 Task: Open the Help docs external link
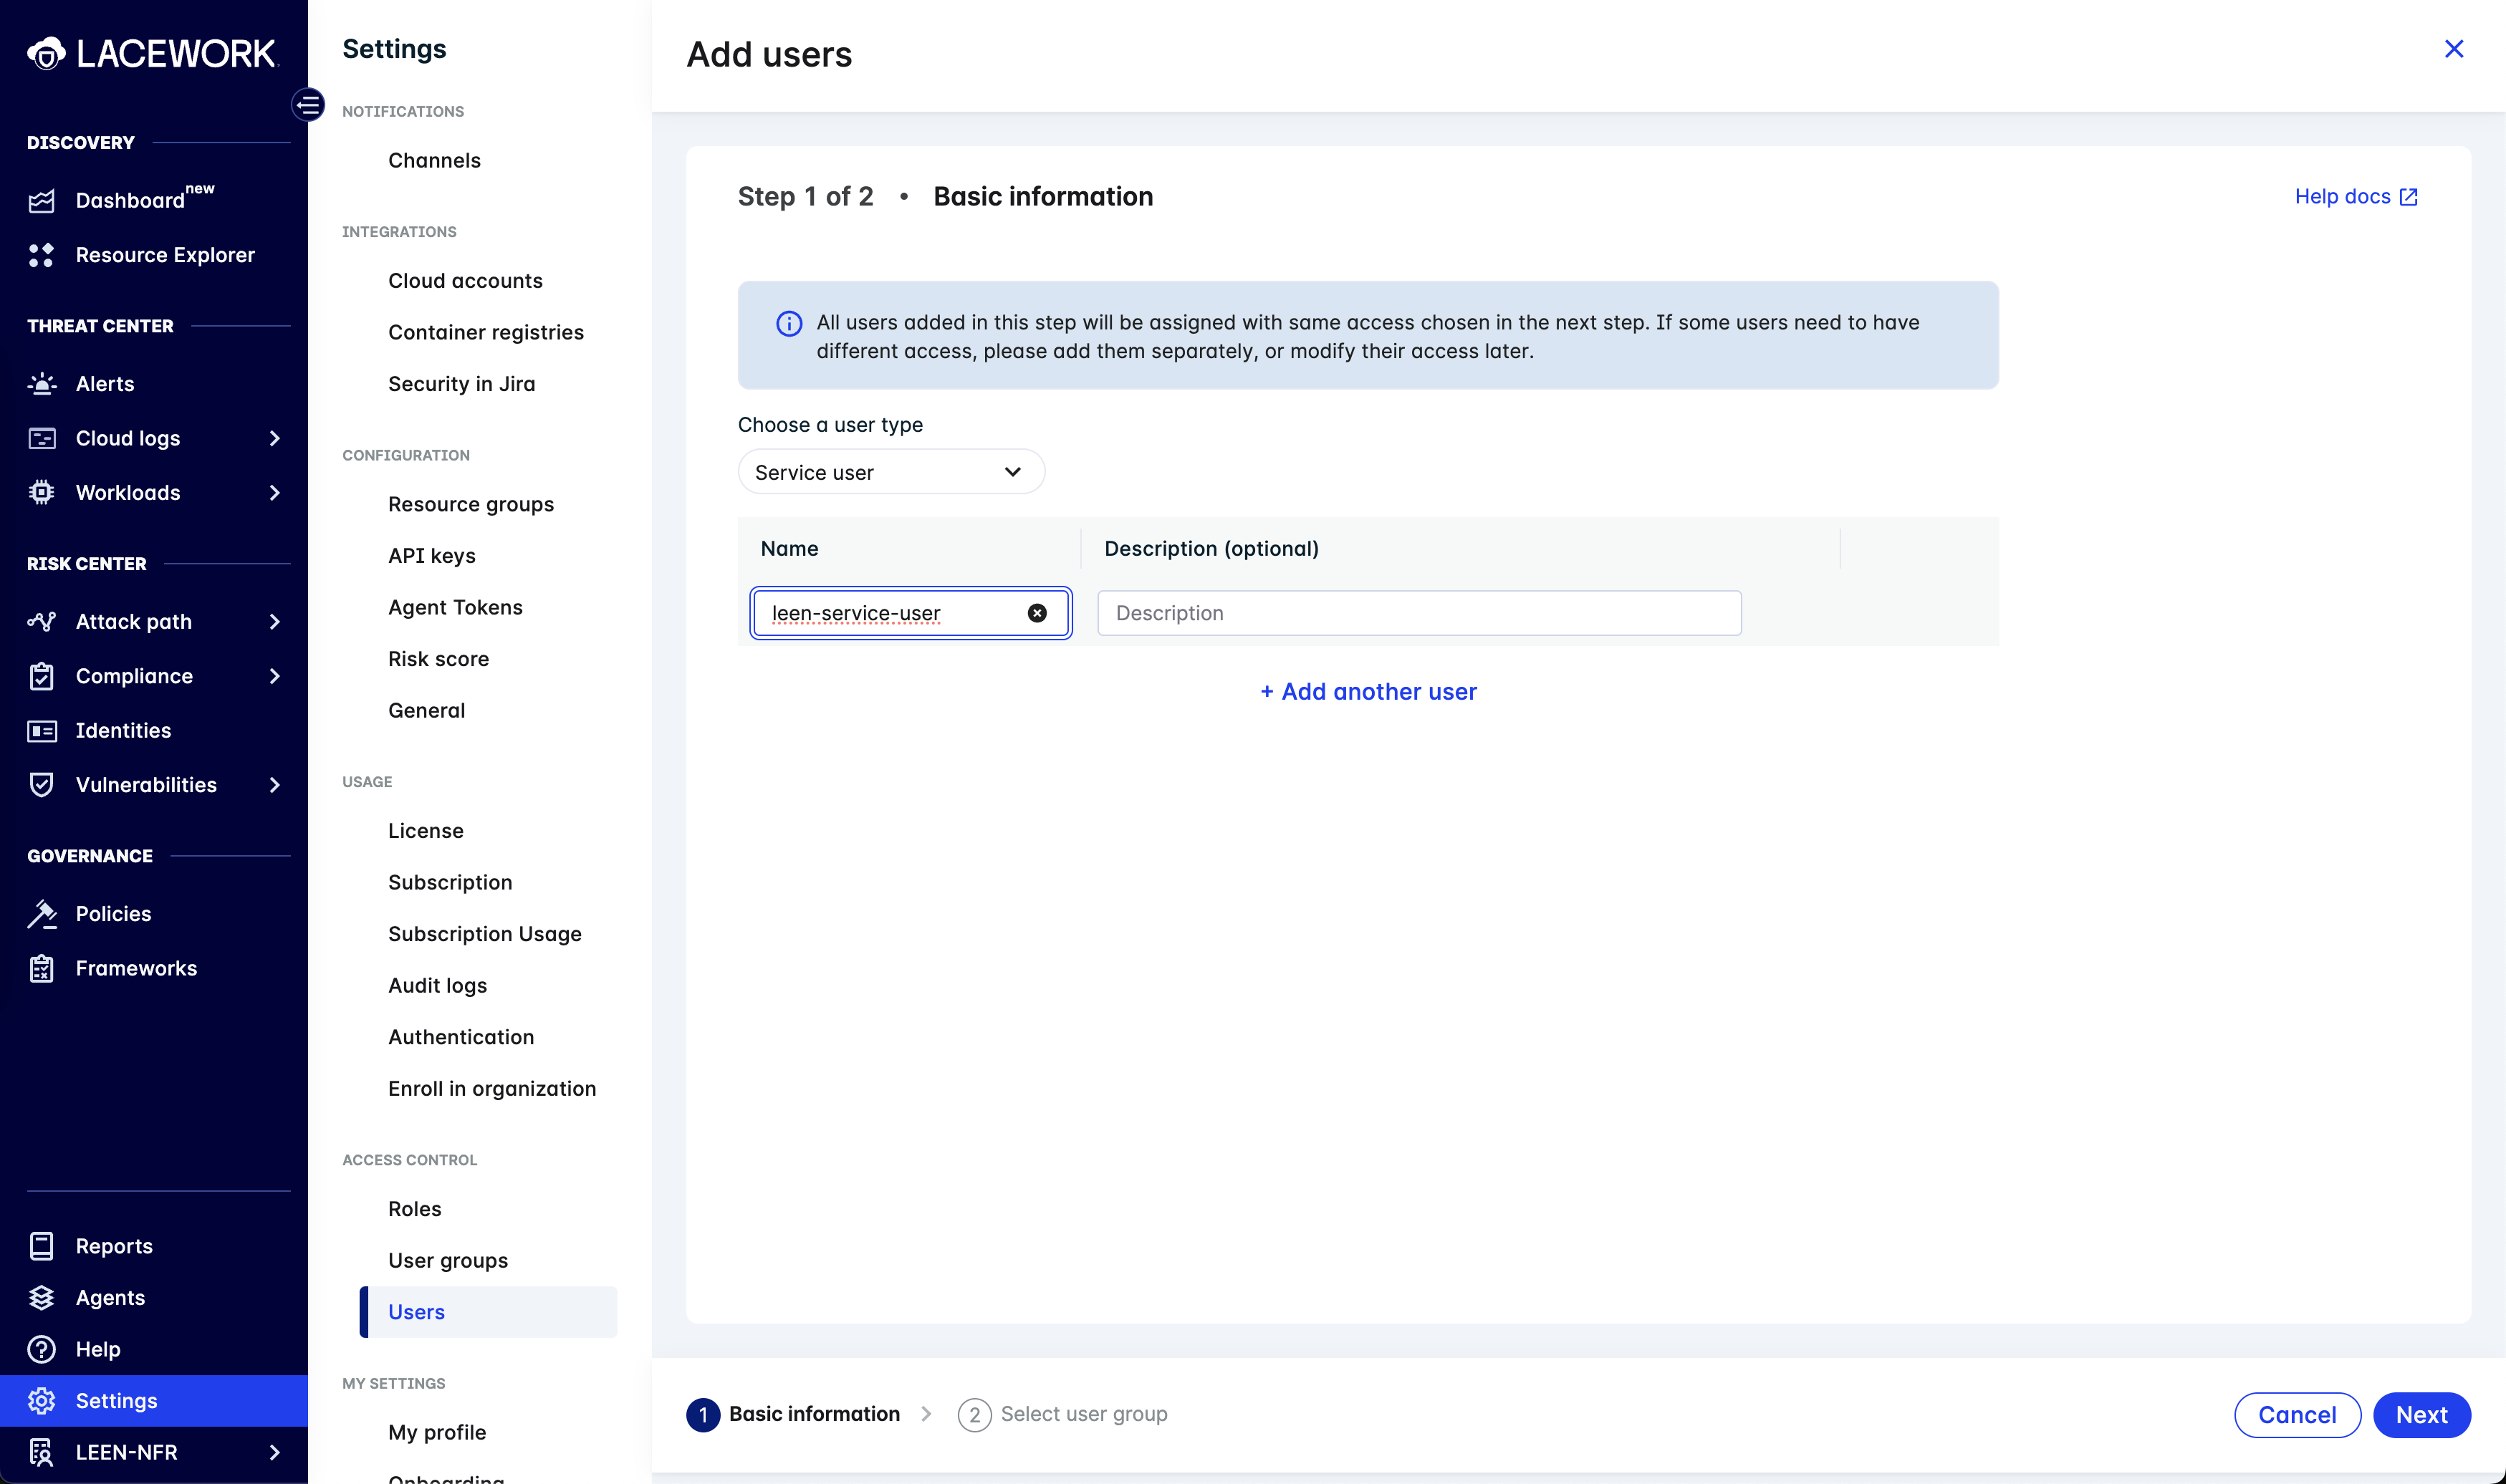pyautogui.click(x=2355, y=197)
